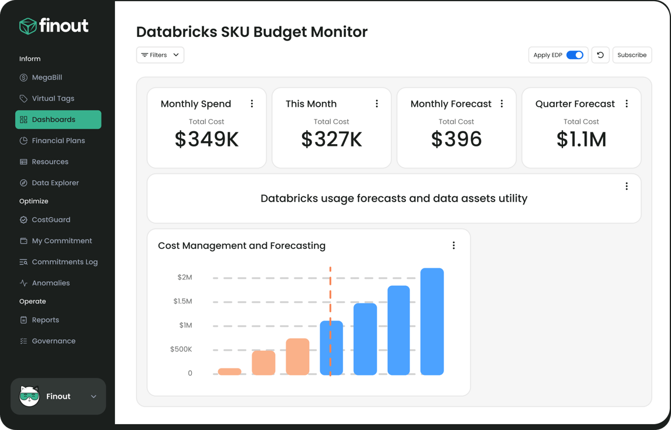
Task: Expand the Finout account switcher chevron
Action: point(93,397)
